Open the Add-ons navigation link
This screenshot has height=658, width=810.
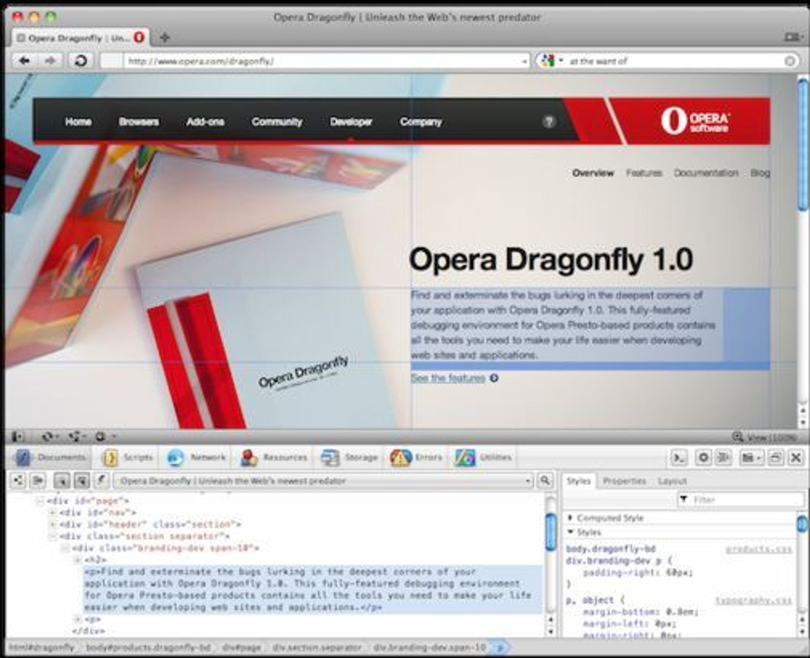pos(205,122)
